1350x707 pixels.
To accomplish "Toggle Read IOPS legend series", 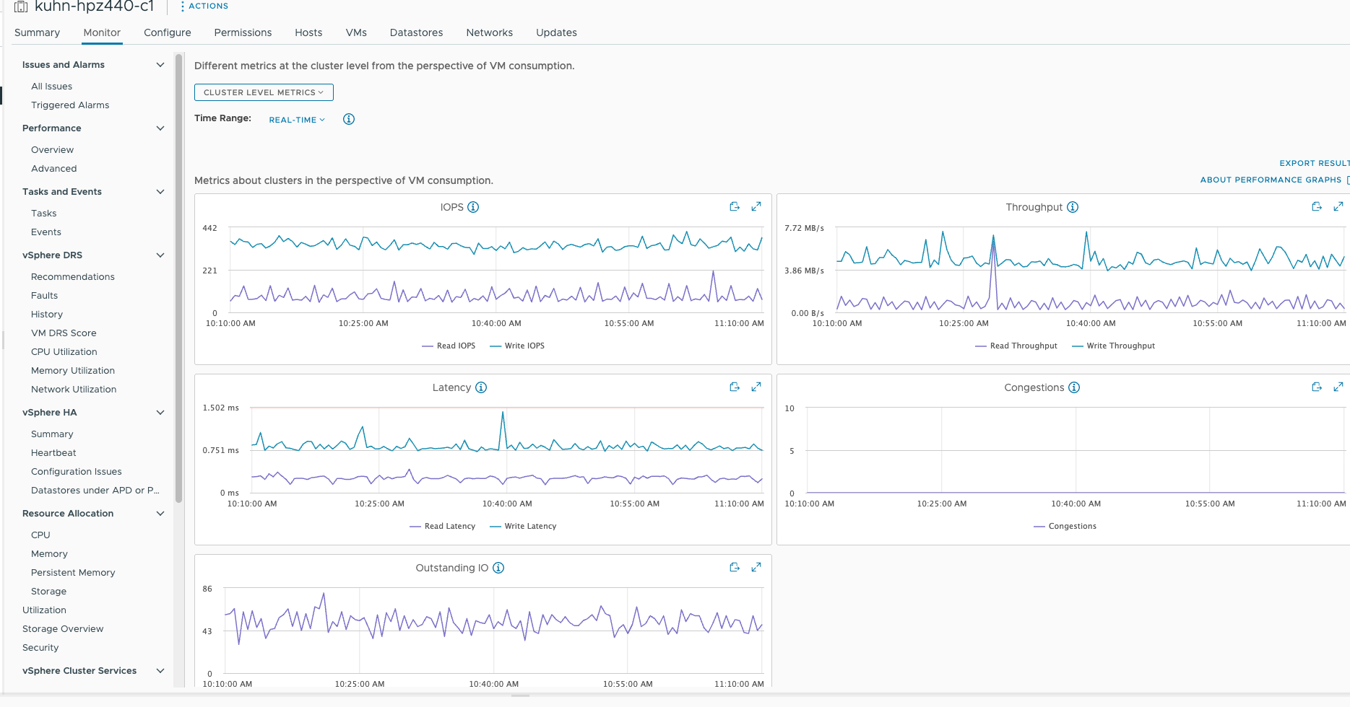I will pyautogui.click(x=449, y=346).
